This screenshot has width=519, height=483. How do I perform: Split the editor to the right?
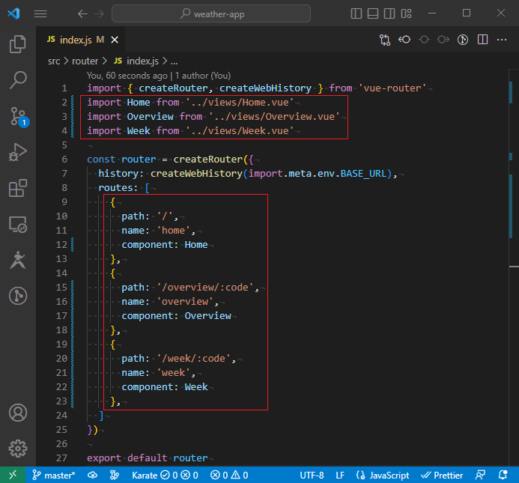(482, 40)
